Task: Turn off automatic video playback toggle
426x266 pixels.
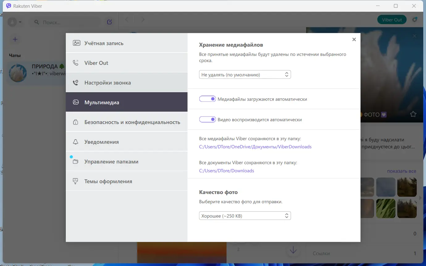Action: [x=208, y=119]
